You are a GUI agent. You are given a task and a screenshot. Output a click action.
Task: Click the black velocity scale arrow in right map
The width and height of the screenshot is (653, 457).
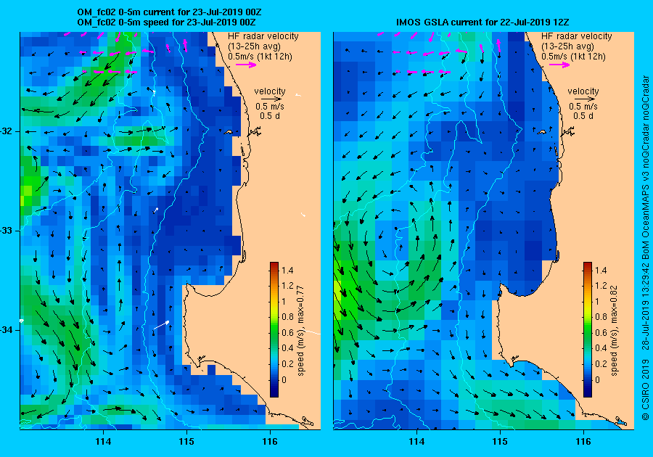pos(586,99)
